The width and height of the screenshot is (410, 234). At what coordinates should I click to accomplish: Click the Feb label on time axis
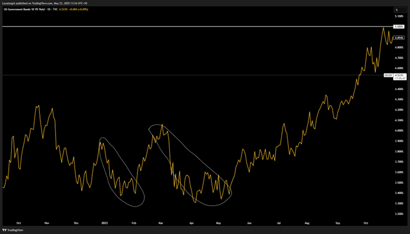(134, 223)
